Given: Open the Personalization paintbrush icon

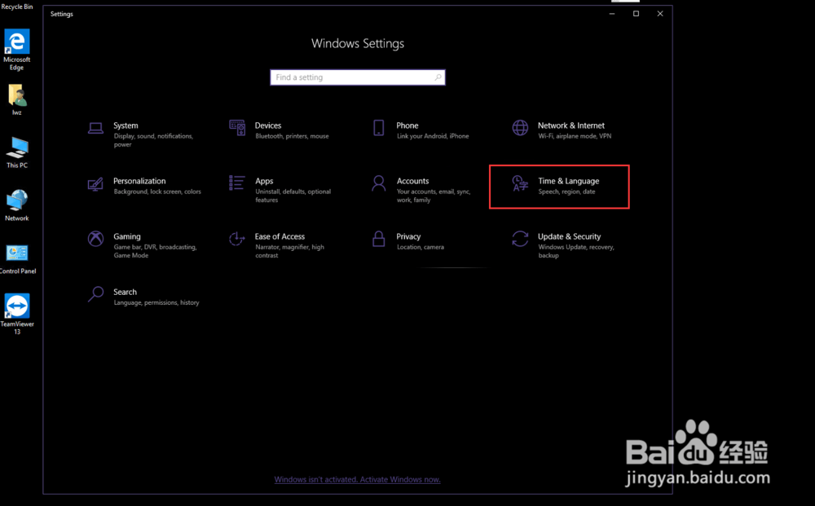Looking at the screenshot, I should 95,184.
